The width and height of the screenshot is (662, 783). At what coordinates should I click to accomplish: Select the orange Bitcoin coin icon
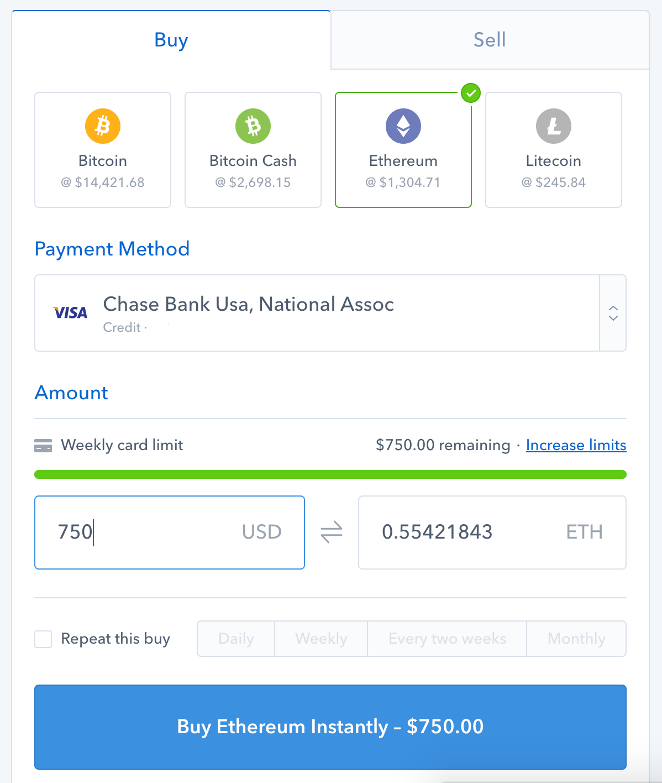(x=103, y=126)
